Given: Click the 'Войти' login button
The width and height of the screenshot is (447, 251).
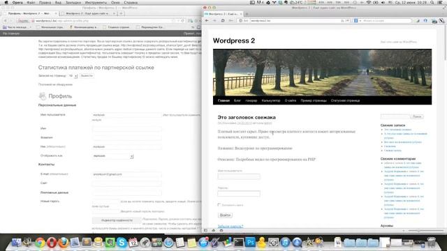Looking at the screenshot, I should pos(225,215).
